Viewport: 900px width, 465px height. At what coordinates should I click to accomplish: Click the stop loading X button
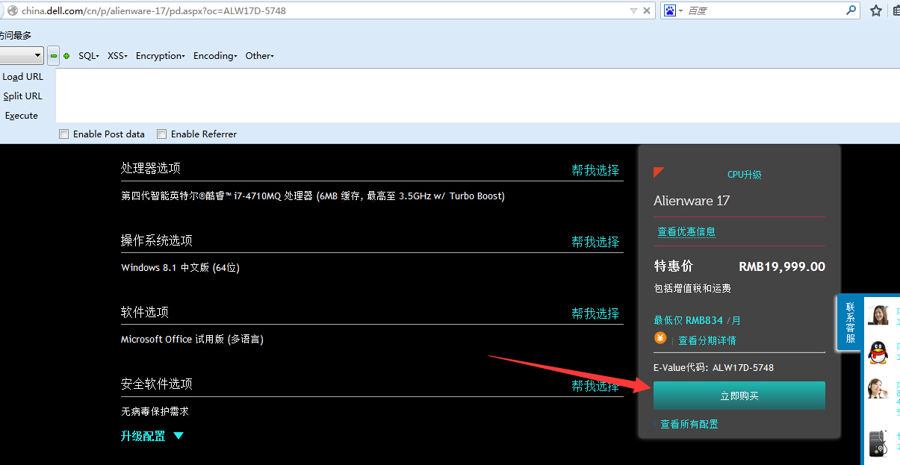click(648, 10)
